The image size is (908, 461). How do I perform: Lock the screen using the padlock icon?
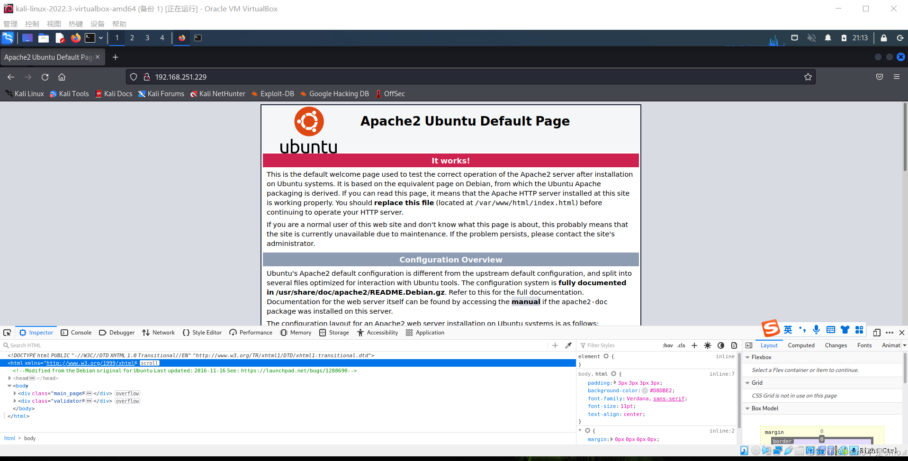[884, 38]
